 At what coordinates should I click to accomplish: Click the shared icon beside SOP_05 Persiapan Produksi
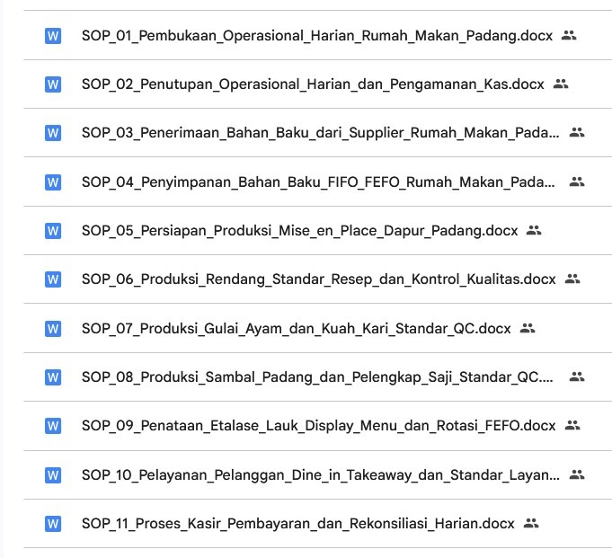(534, 231)
